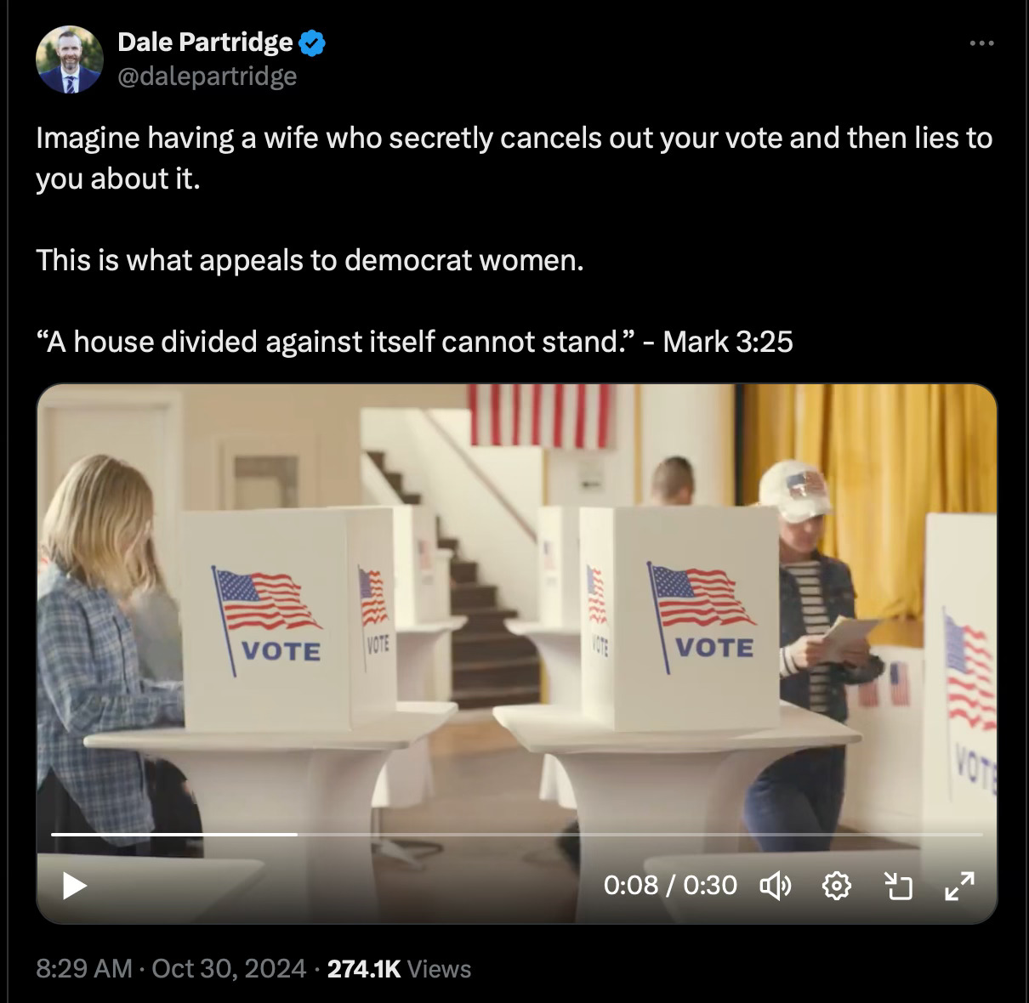Open the video settings gear

click(837, 886)
